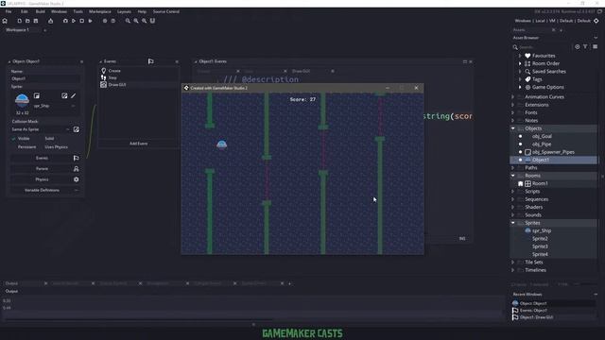
Task: Open the Marketplace menu
Action: pos(100,11)
